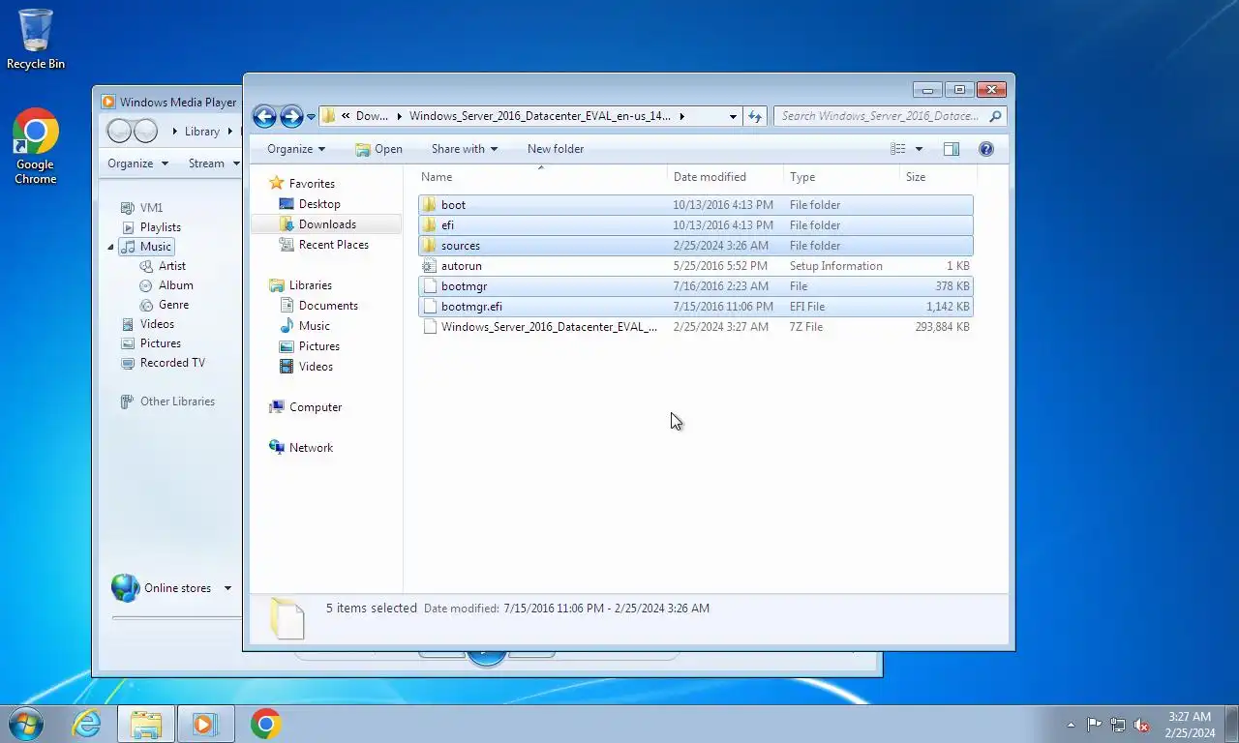Viewport: 1239px width, 743px height.
Task: Change the view icon in Explorer
Action: [x=898, y=149]
